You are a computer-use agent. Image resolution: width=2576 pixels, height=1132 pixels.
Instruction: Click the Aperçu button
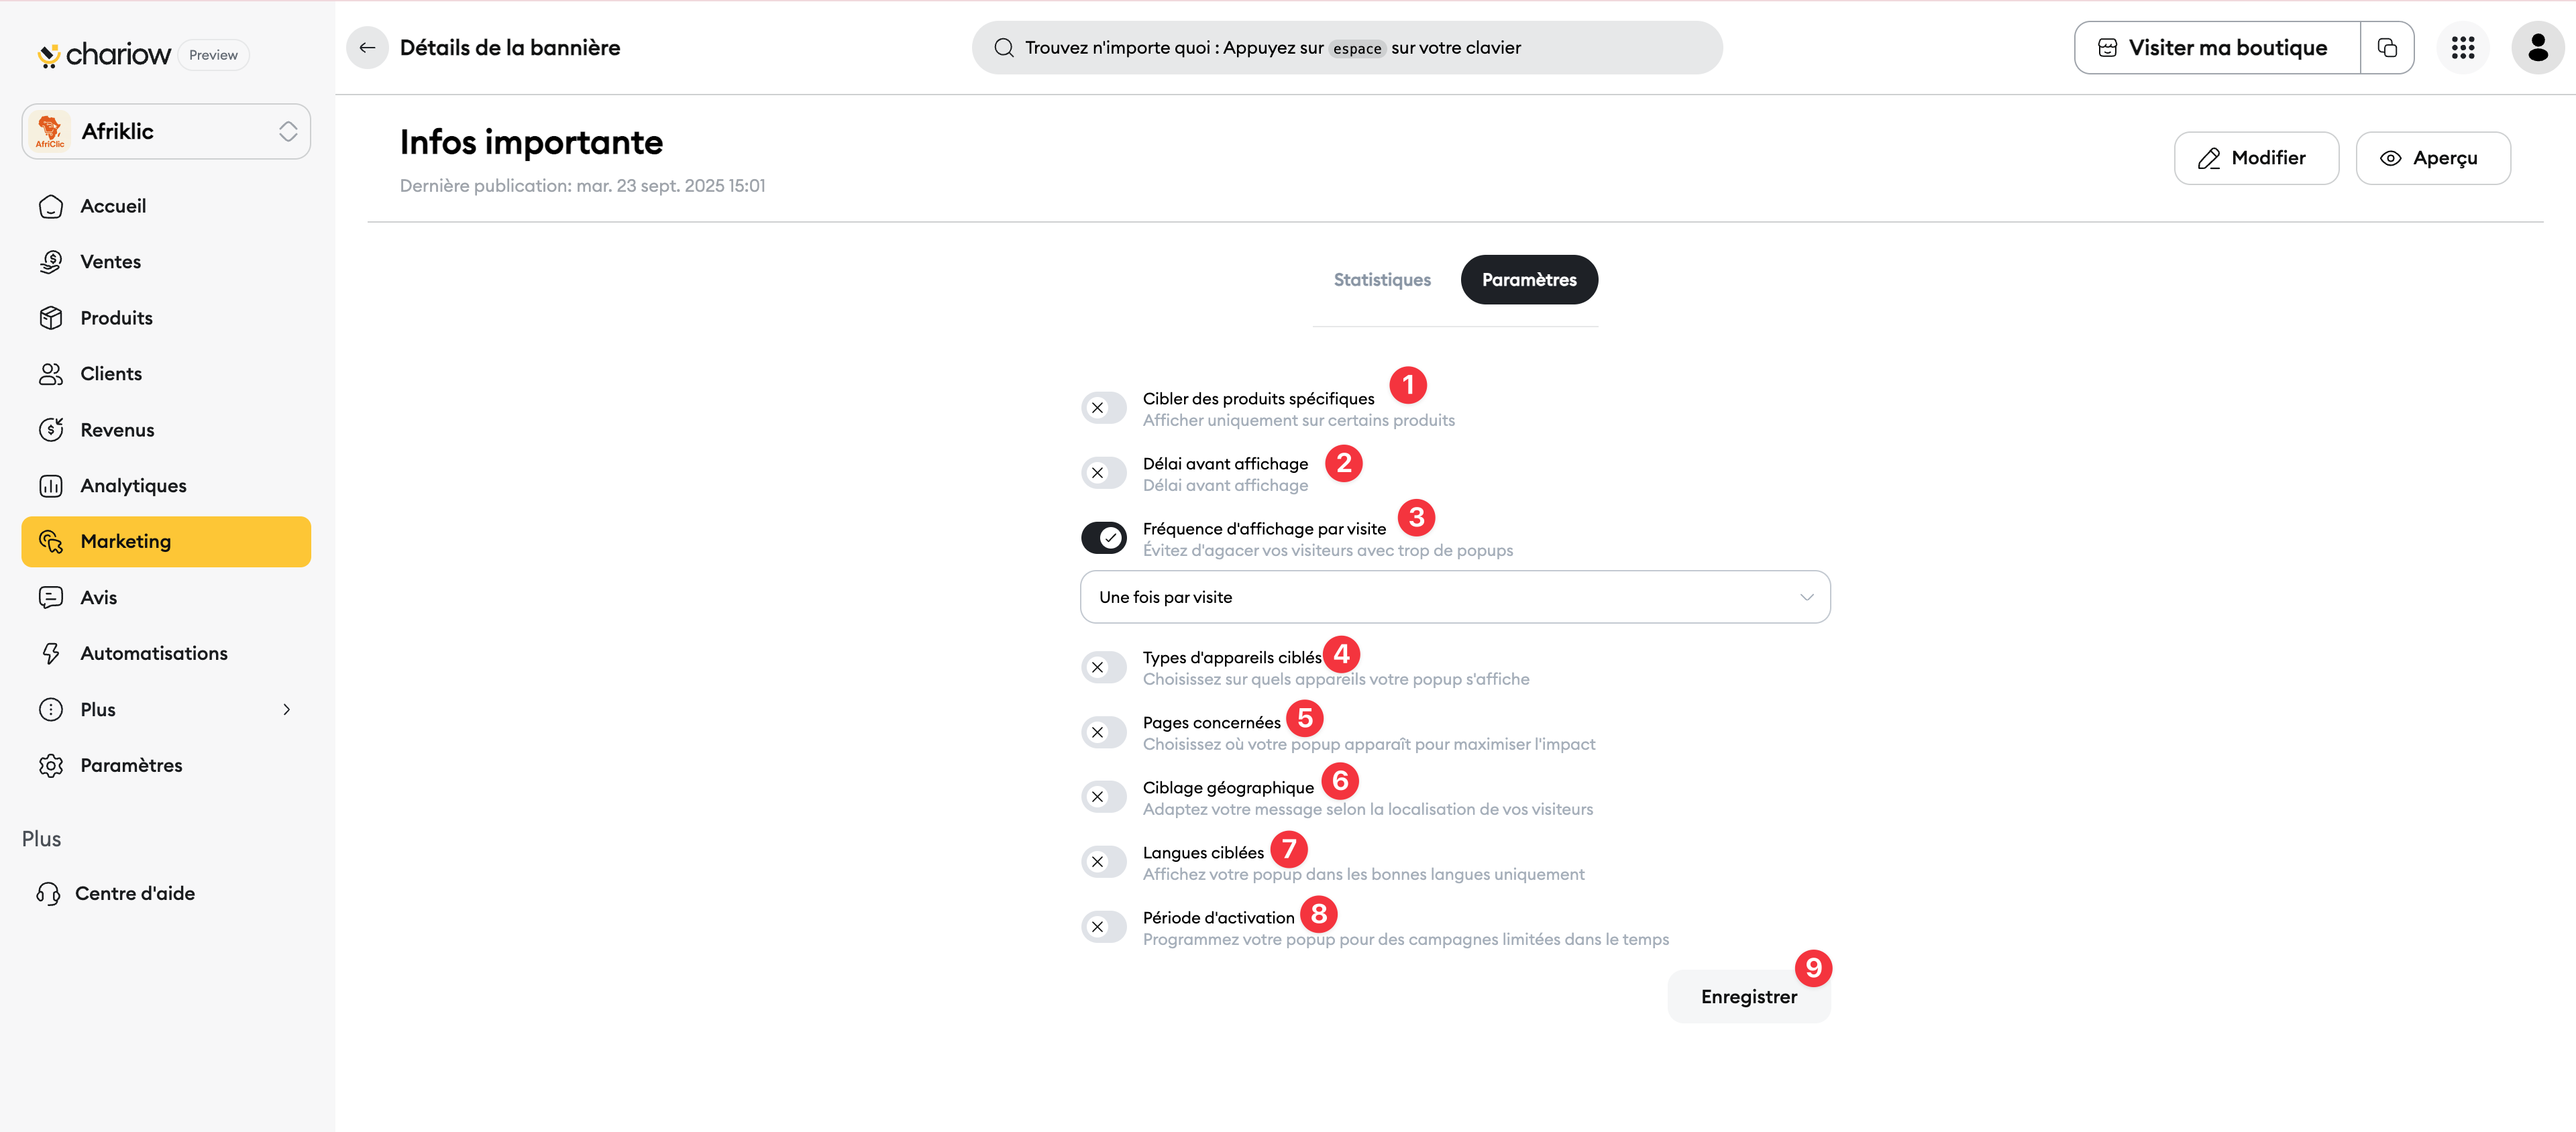point(2433,158)
